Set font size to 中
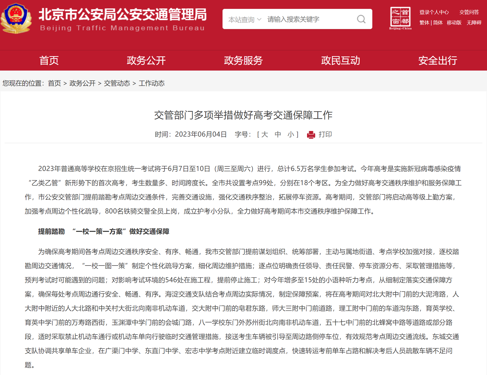Viewport: 487px width, 375px height. tap(278, 134)
